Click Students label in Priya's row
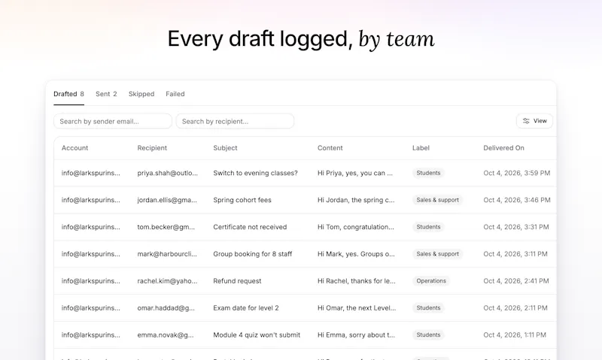Image resolution: width=602 pixels, height=360 pixels. click(428, 173)
